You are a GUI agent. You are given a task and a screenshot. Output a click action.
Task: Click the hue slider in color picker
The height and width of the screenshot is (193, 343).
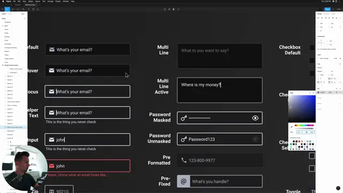304,125
